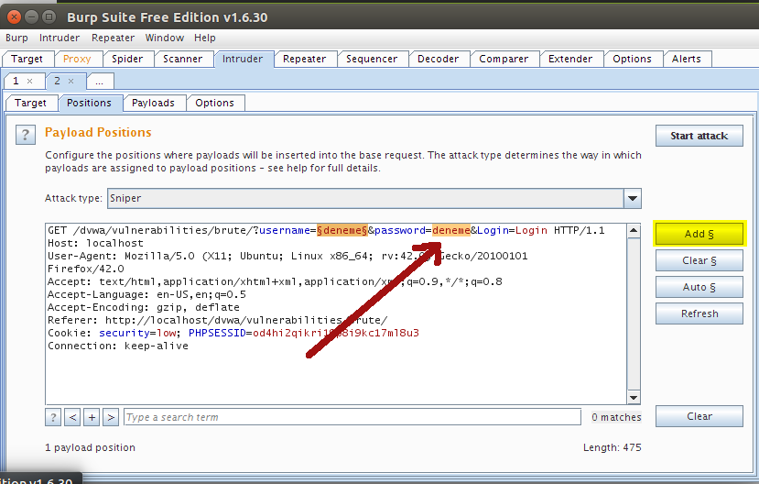Click the 'Host: localhost' line
759x484 pixels.
tap(95, 243)
